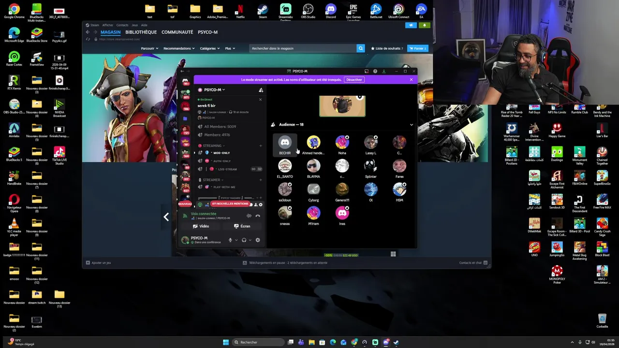Share screen with Écran button

click(242, 226)
